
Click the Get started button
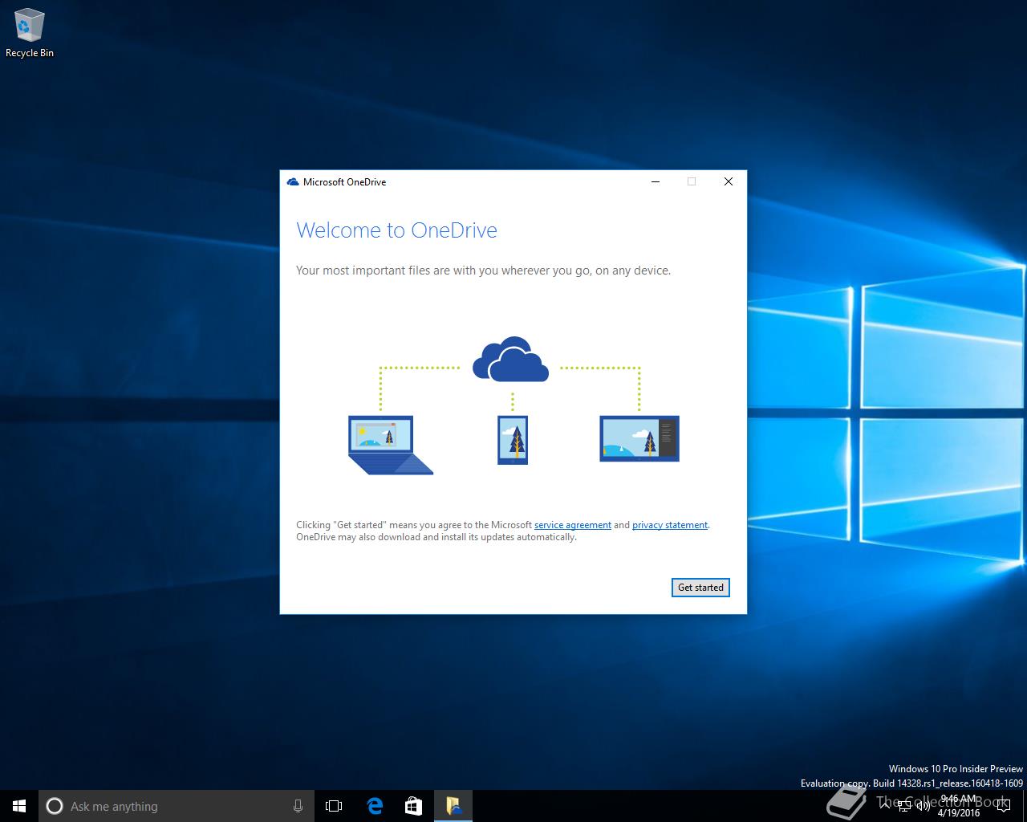click(700, 588)
